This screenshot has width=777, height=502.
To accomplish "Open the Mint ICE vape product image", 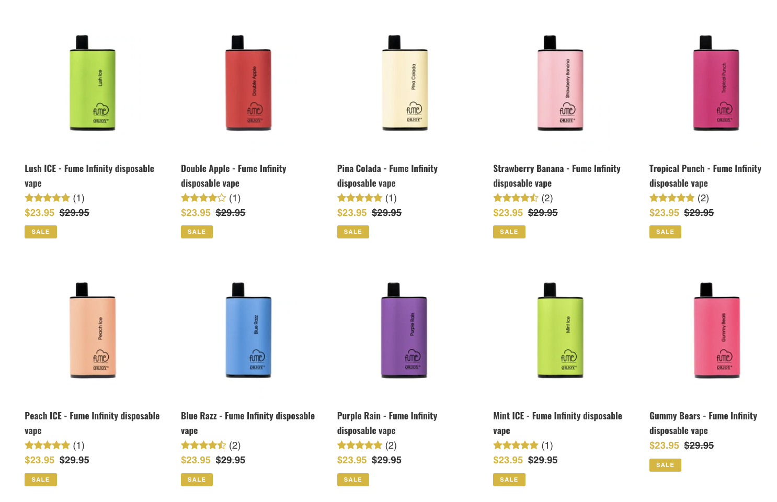I will [x=561, y=330].
